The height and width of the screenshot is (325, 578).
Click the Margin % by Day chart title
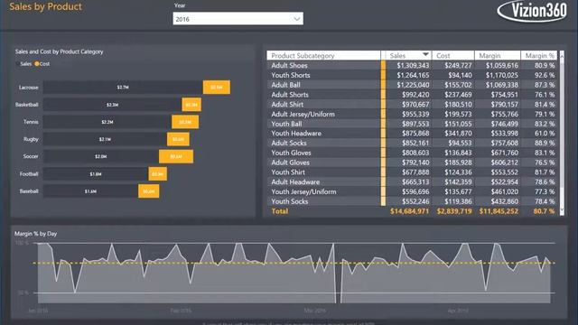tap(36, 234)
